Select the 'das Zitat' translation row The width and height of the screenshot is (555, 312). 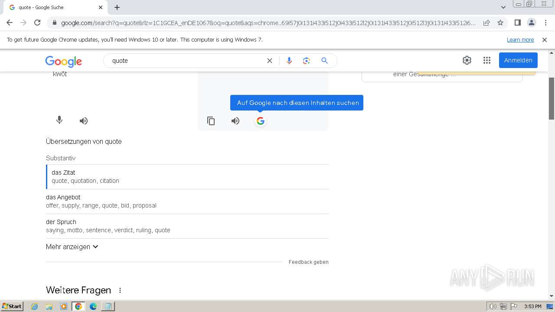[x=187, y=177]
